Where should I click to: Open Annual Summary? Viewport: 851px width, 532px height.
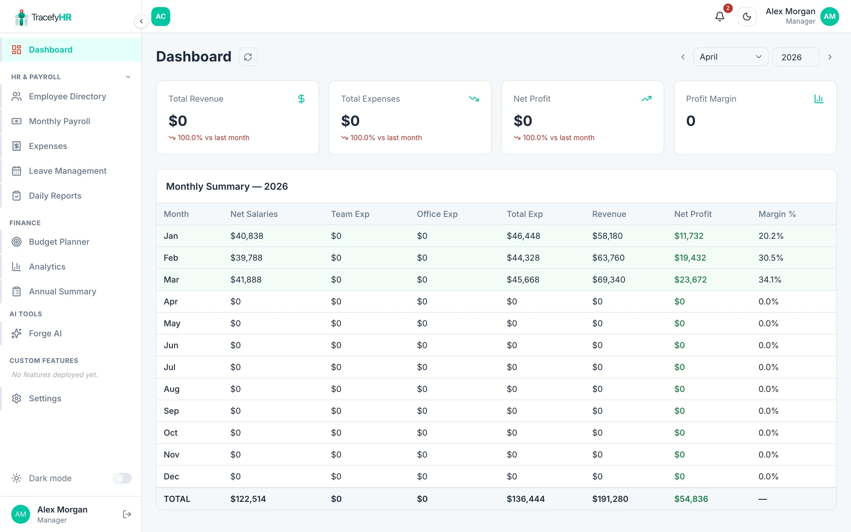pos(62,291)
